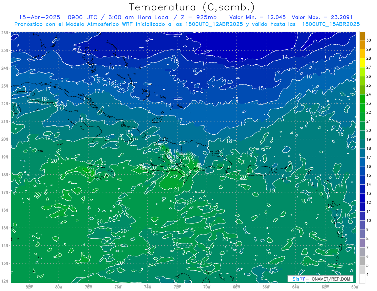Click the 82W longitude axis label

29,287
